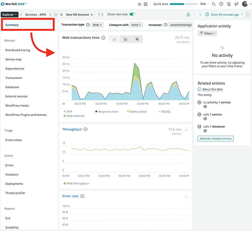Click help icon next to Transaction type
The width and height of the screenshot is (252, 231).
[88, 25]
